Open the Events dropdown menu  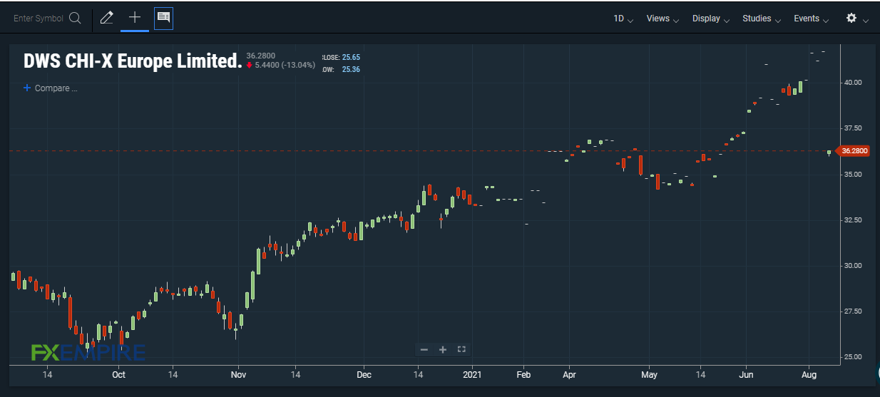coord(811,19)
